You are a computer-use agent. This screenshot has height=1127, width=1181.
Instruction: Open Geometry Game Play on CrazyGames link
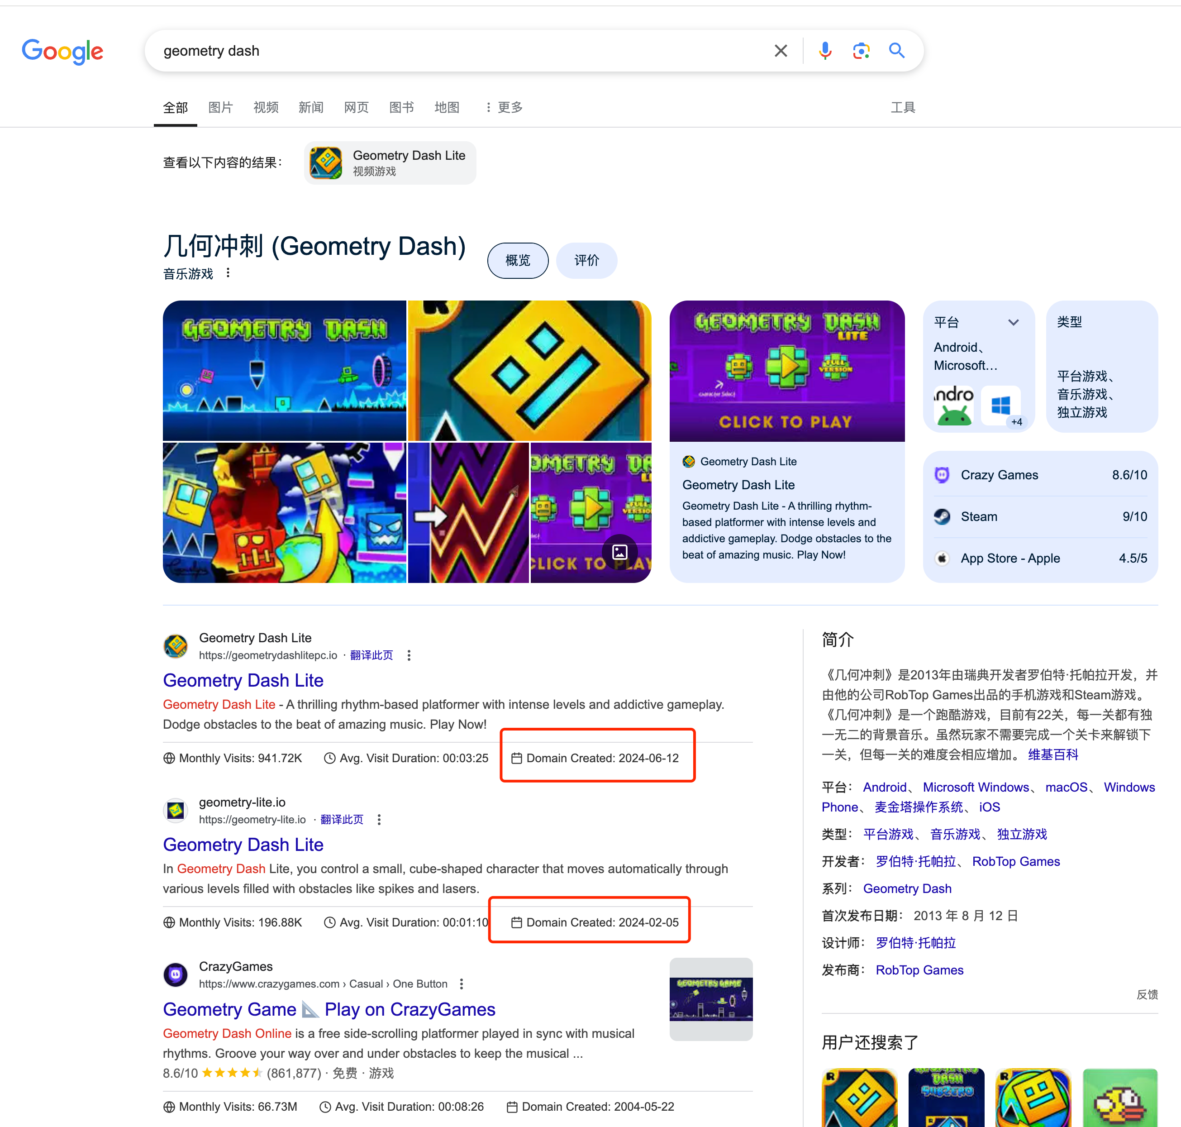[x=329, y=1010]
